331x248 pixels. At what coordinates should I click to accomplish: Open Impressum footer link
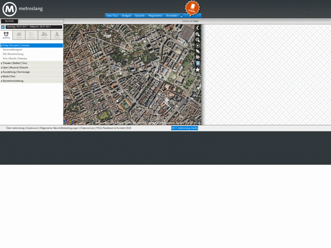click(32, 128)
